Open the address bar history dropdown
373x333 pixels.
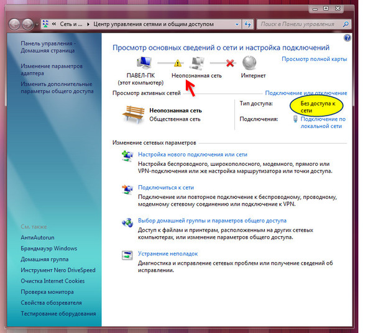pyautogui.click(x=237, y=24)
